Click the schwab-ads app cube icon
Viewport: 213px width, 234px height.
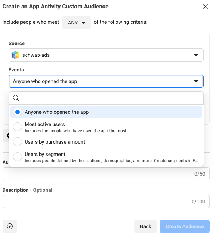click(x=15, y=55)
